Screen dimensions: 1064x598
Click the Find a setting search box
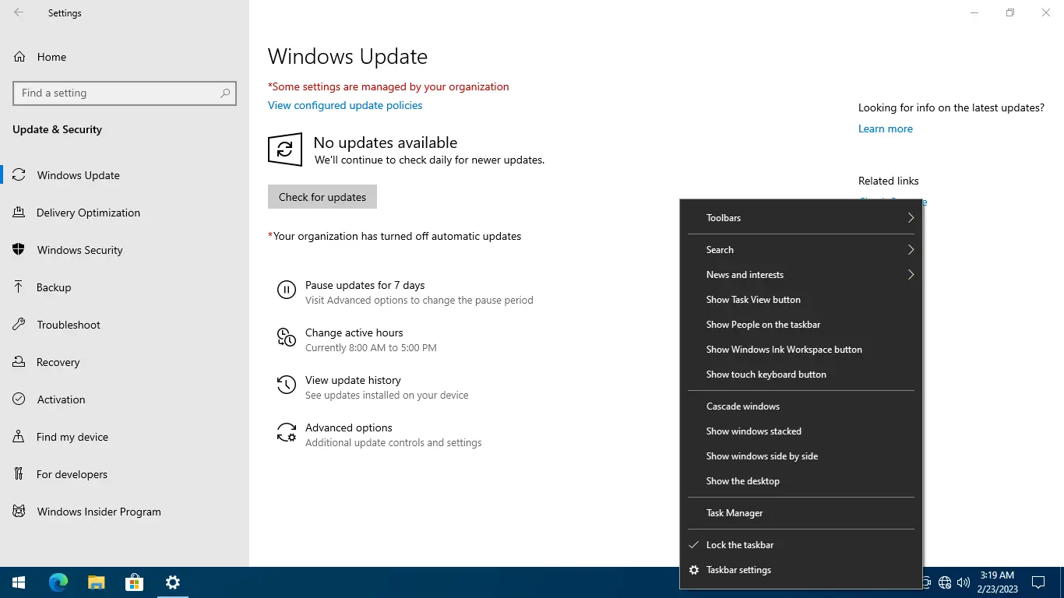point(125,93)
